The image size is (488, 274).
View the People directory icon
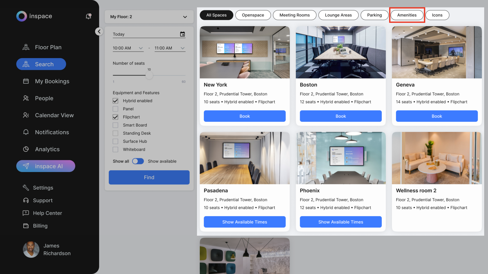click(x=26, y=98)
